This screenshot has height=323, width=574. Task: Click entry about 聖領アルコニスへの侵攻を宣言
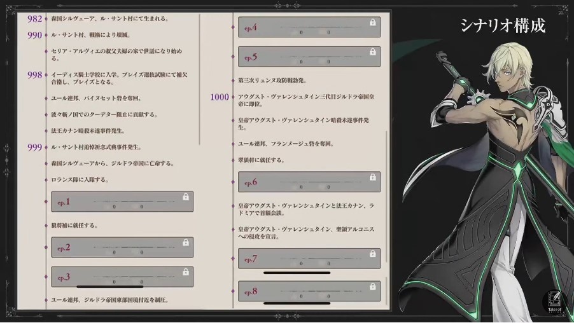[306, 233]
